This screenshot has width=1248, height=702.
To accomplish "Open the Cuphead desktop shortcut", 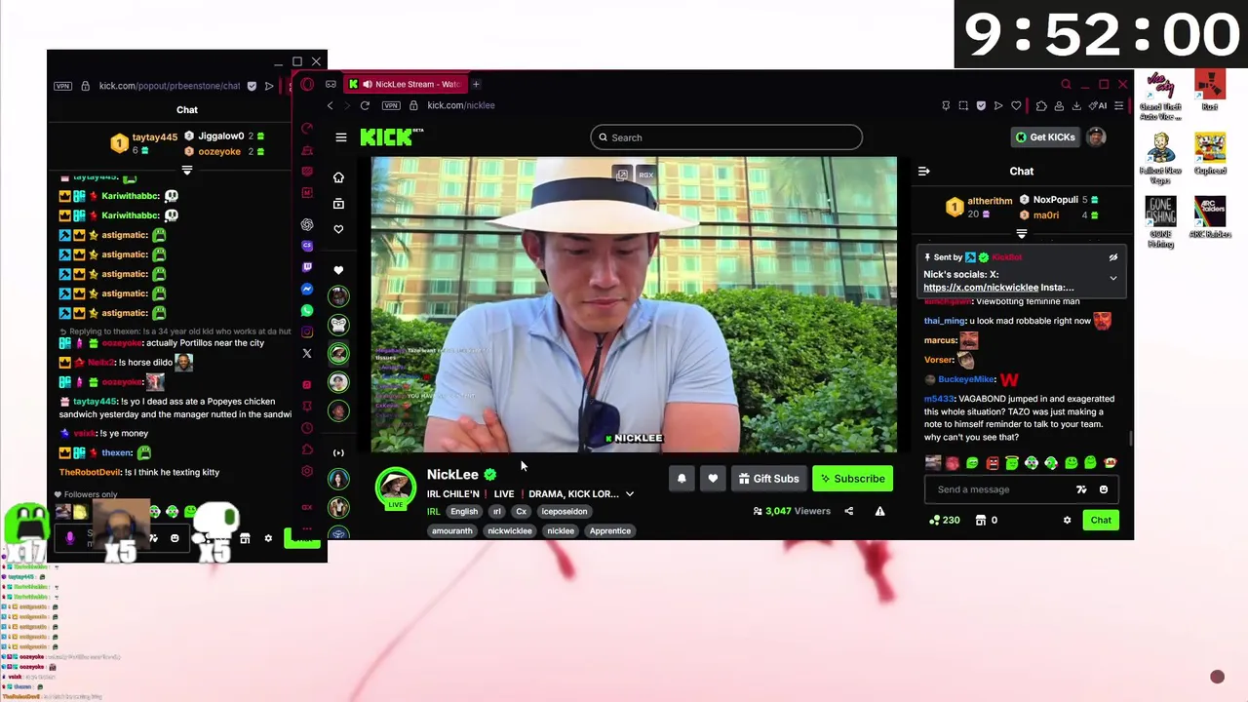I will pyautogui.click(x=1210, y=154).
